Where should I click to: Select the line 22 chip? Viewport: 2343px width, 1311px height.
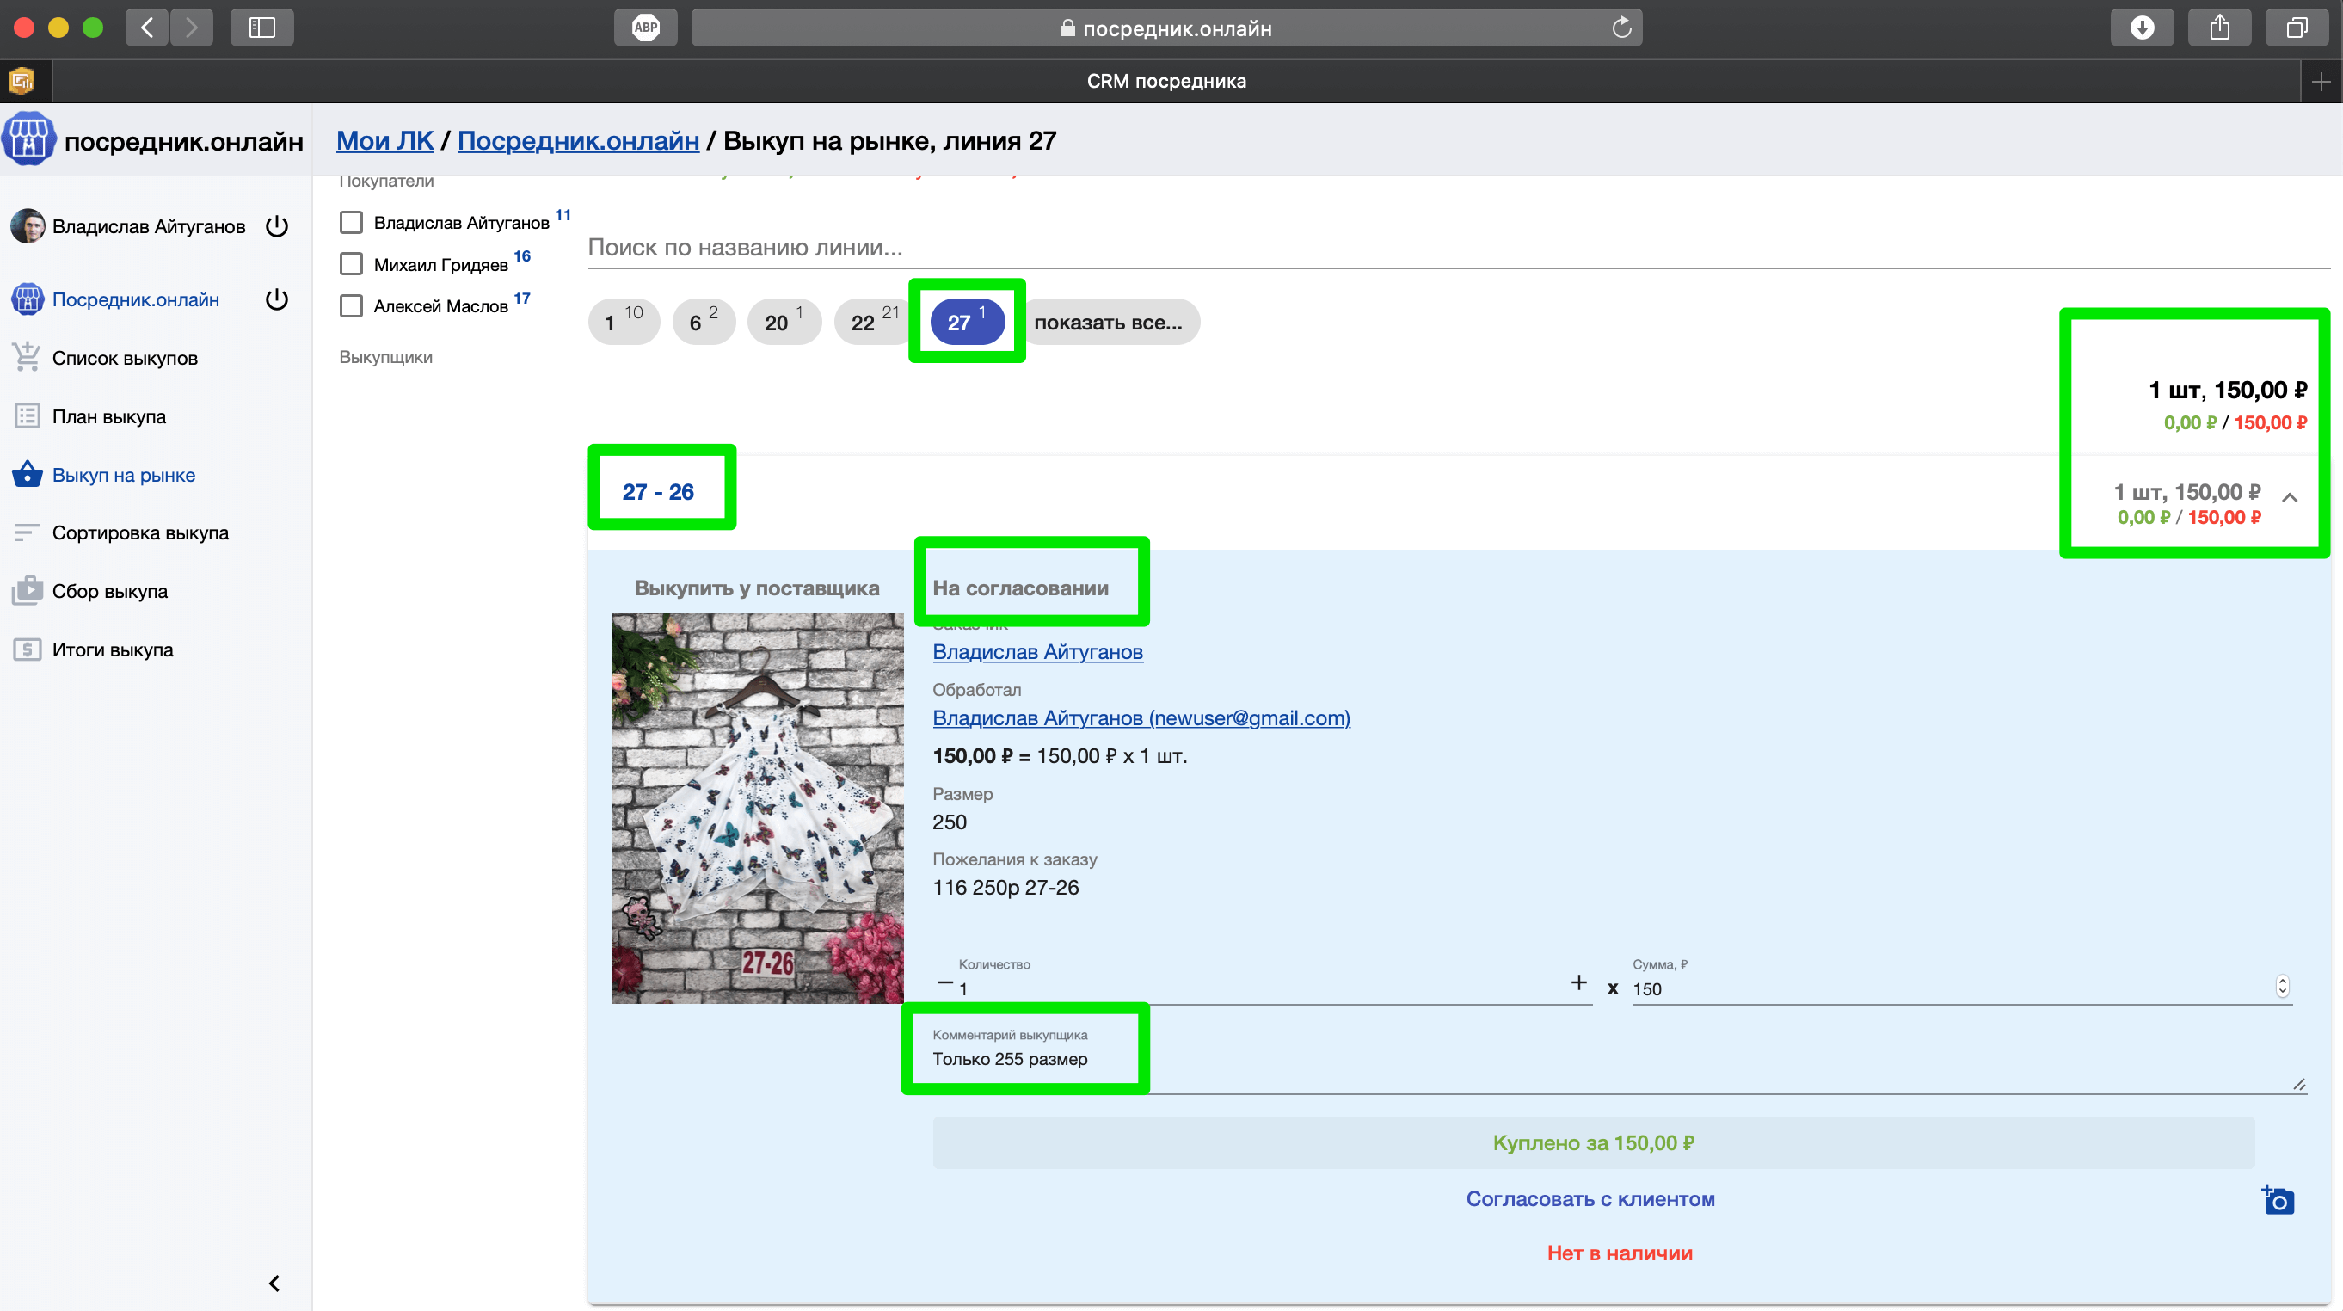(x=871, y=322)
